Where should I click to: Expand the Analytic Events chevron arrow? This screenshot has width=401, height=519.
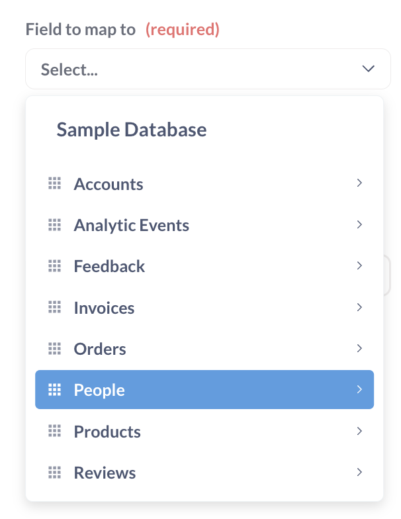[x=360, y=224]
